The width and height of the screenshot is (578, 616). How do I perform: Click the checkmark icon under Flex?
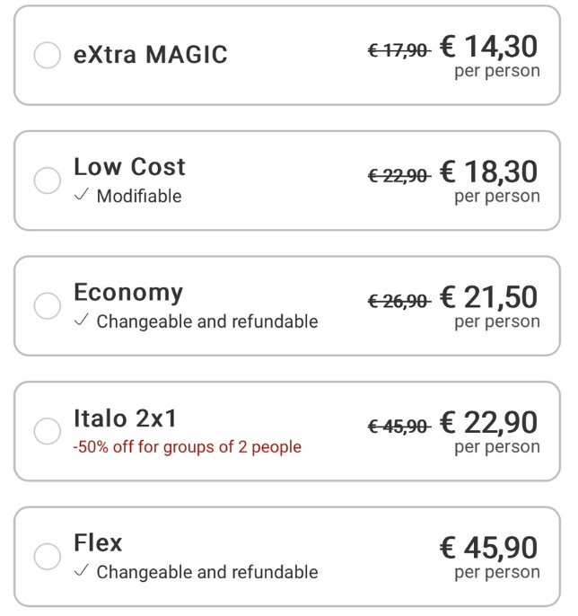pos(82,571)
